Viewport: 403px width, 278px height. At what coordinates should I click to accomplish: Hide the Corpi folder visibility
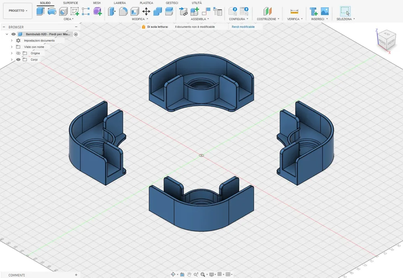click(18, 60)
